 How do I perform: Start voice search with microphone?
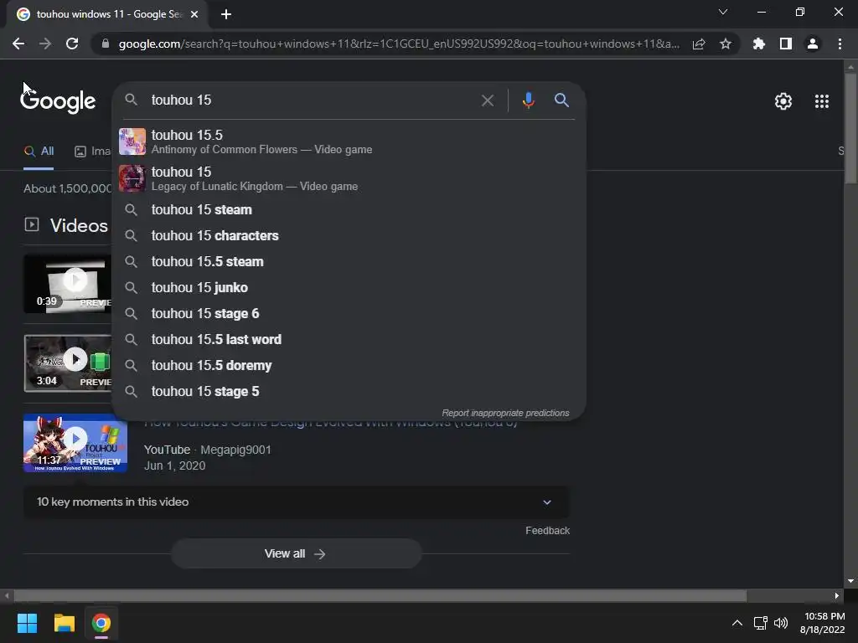coord(528,100)
